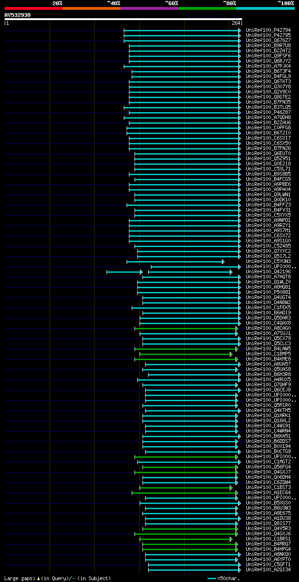Select label UniRef100_Q4GXJ6
The height and width of the screenshot is (582, 299).
click(x=268, y=534)
